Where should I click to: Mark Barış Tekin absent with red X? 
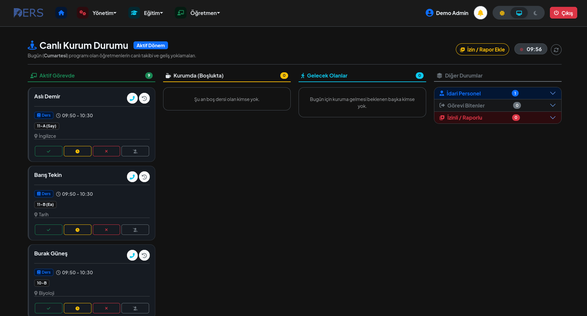coord(106,230)
